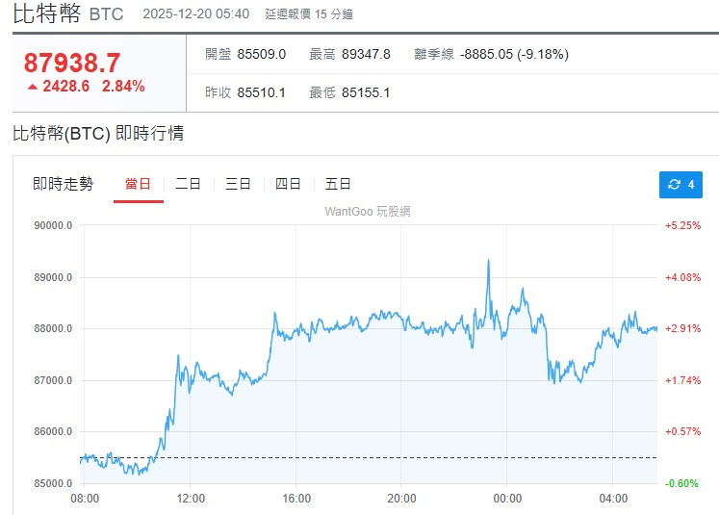Click the 12:00 time axis label
Screen dimensions: 719x515
(x=191, y=499)
